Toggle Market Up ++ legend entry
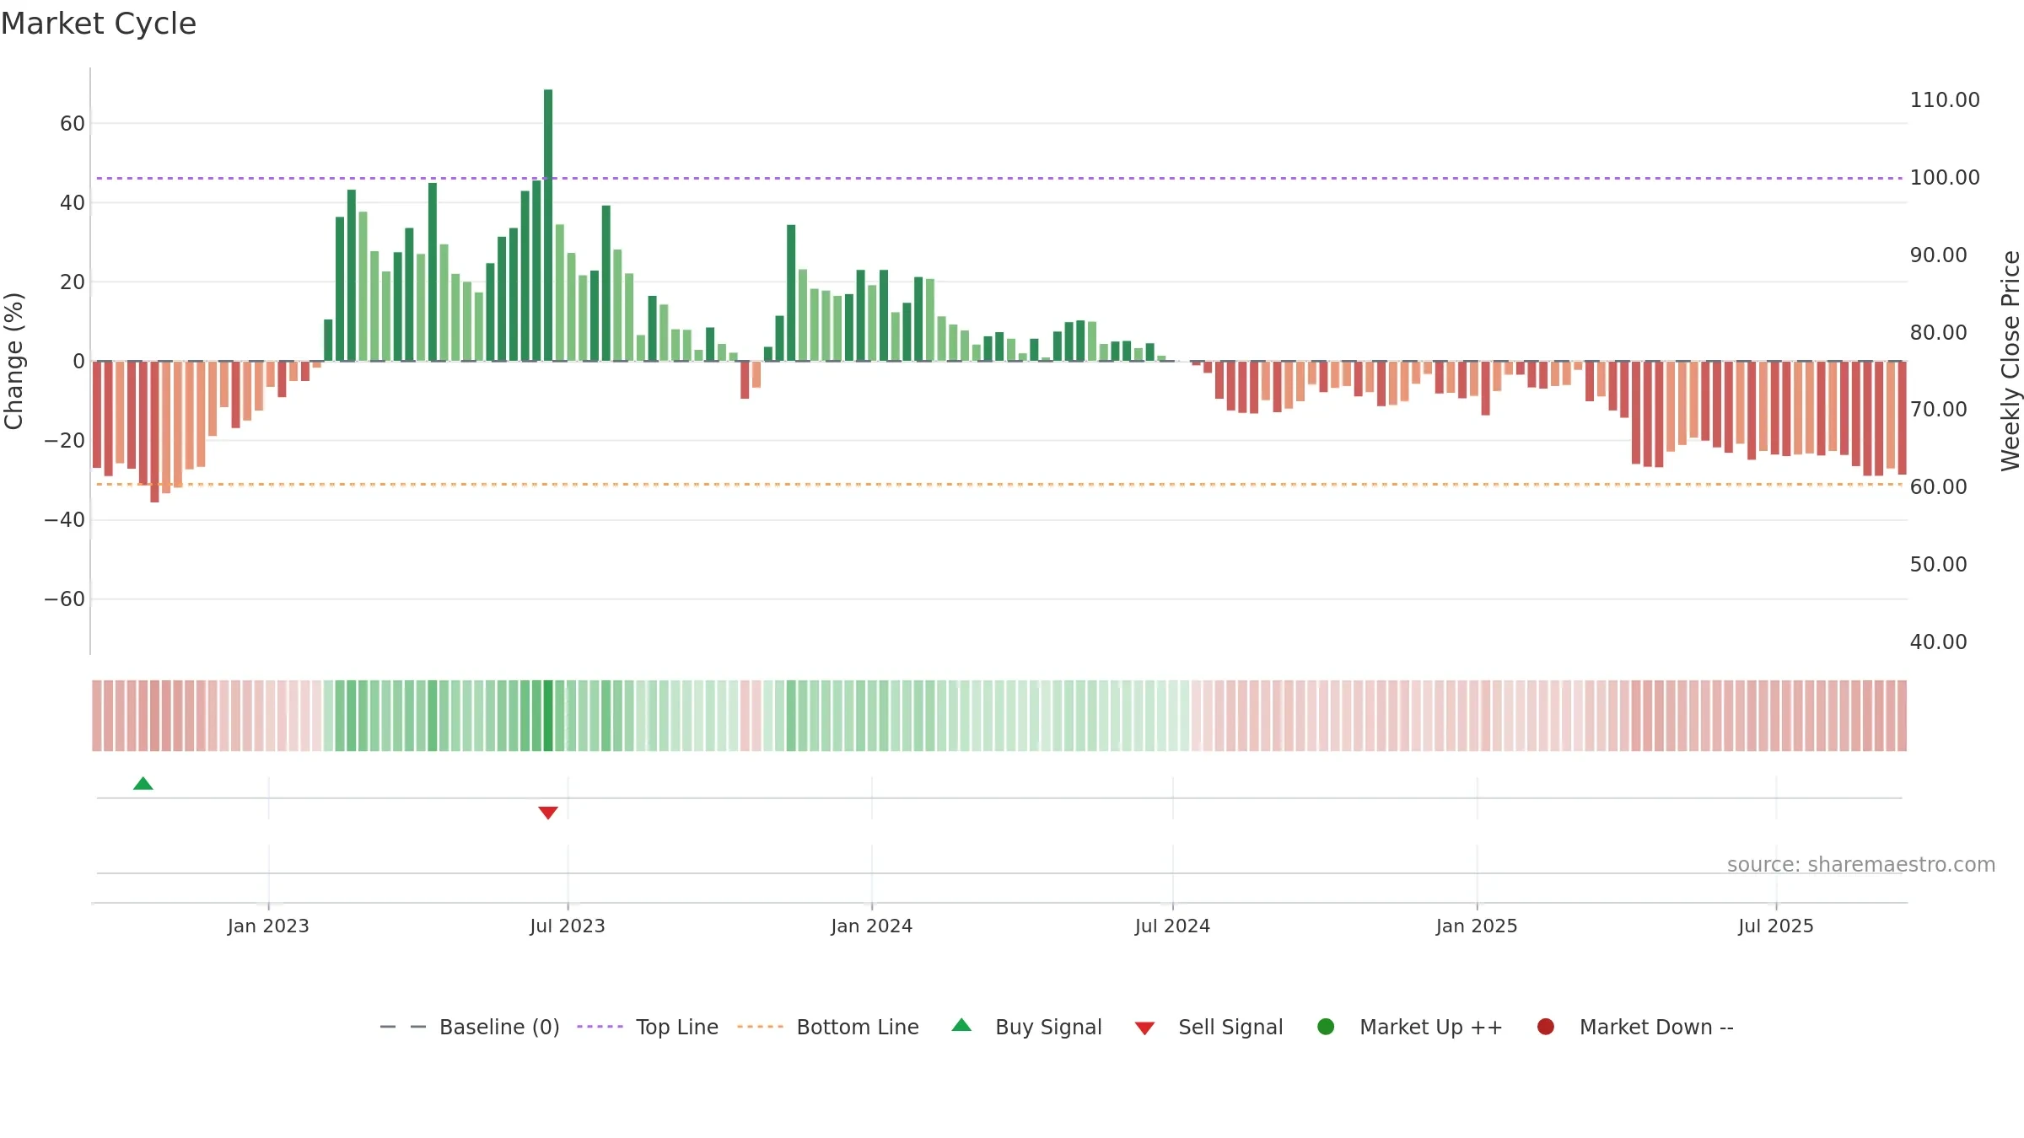The width and height of the screenshot is (2024, 1138). coord(1410,1027)
